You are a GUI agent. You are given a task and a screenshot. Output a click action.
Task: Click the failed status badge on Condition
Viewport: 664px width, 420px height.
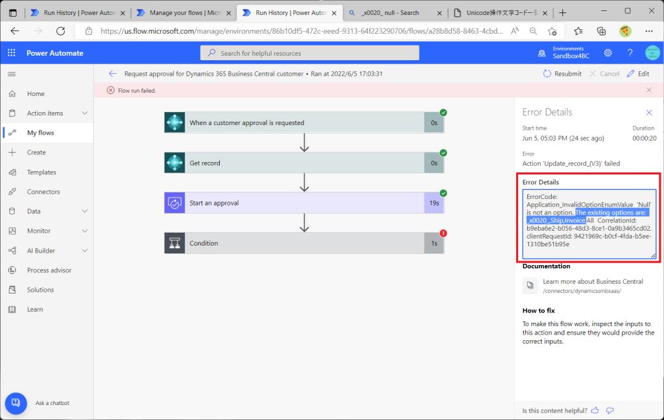coord(443,233)
